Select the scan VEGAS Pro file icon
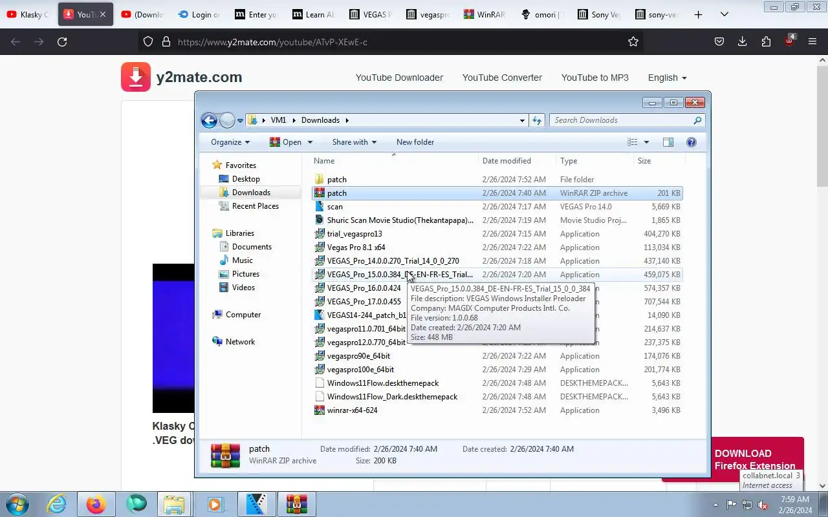The image size is (828, 517). (320, 207)
